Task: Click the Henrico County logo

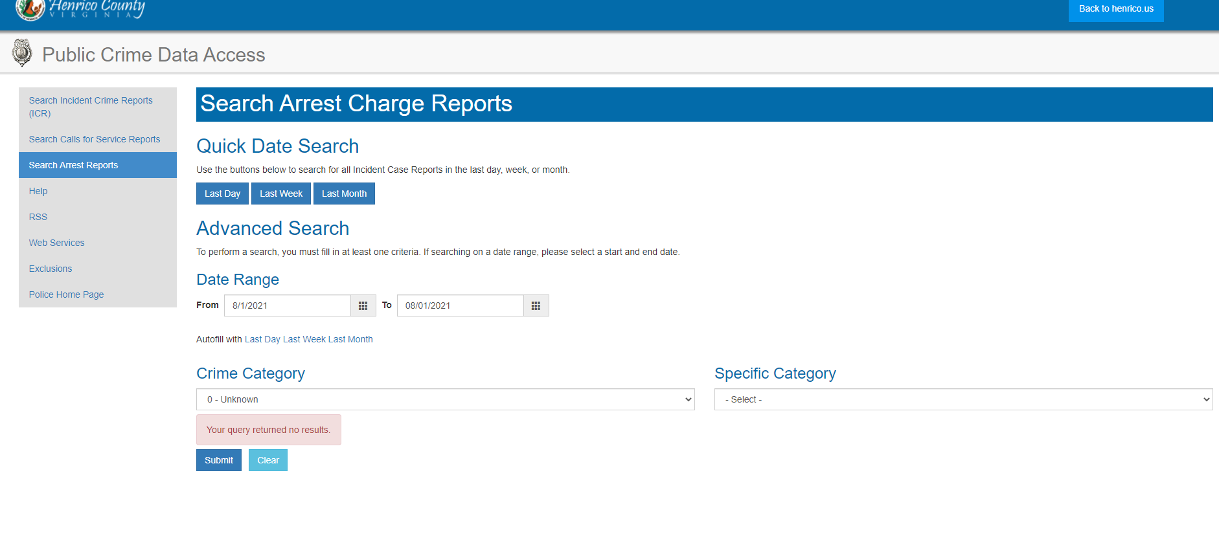Action: pos(80,10)
